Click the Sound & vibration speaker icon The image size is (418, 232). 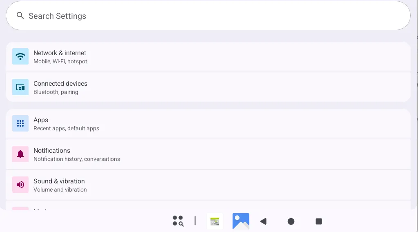pyautogui.click(x=20, y=185)
